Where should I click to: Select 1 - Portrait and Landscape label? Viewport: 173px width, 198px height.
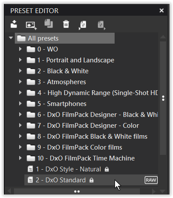[x=76, y=60]
